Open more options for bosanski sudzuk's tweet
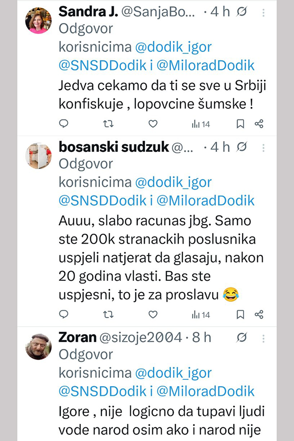This screenshot has width=294, height=441. tap(264, 147)
